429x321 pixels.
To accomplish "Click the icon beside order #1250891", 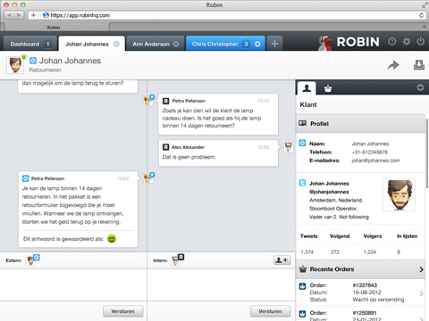I will coord(302,314).
